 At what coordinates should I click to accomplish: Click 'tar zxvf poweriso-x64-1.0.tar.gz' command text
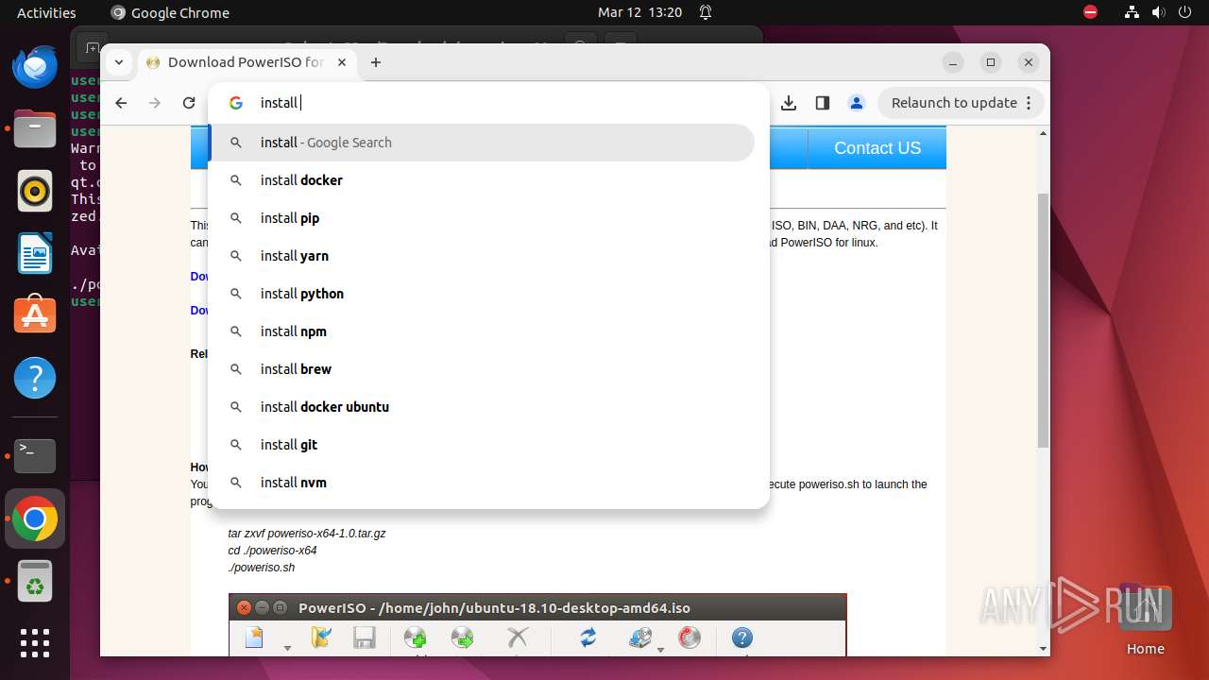pos(307,534)
